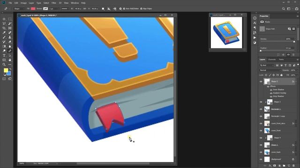Open the Shape tool mode dropdown
300x168 pixels.
point(19,9)
